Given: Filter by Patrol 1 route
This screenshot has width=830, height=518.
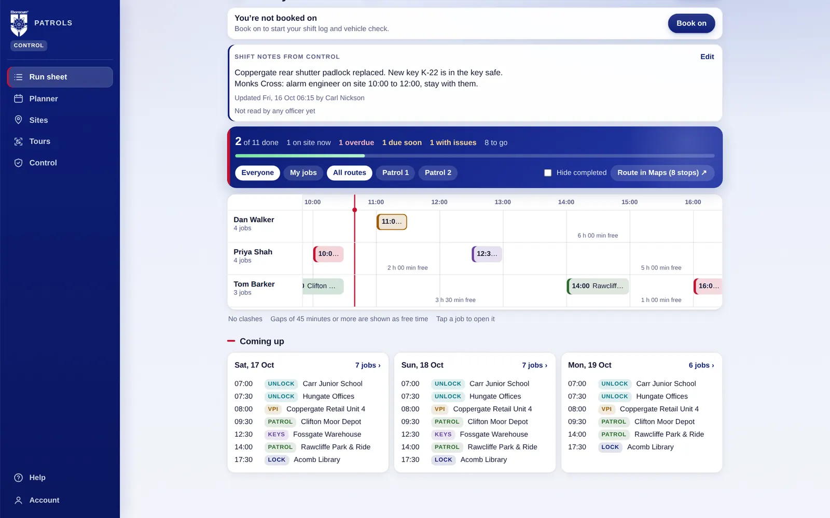Looking at the screenshot, I should (x=395, y=172).
